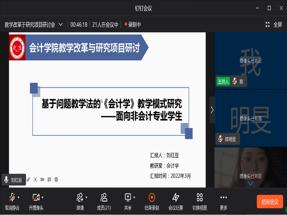Viewport: 287px width, 215px height.
Task: Click the small video camera icon near 刘红豆
Action: click(42, 179)
